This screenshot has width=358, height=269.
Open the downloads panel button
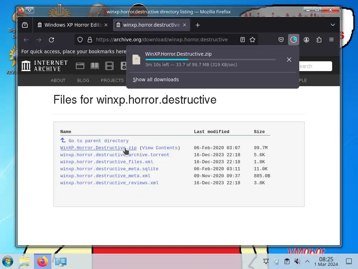coord(294,40)
